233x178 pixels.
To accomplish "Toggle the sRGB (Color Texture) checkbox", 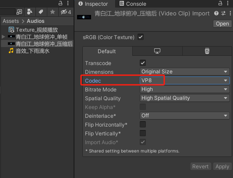I will click(141, 37).
